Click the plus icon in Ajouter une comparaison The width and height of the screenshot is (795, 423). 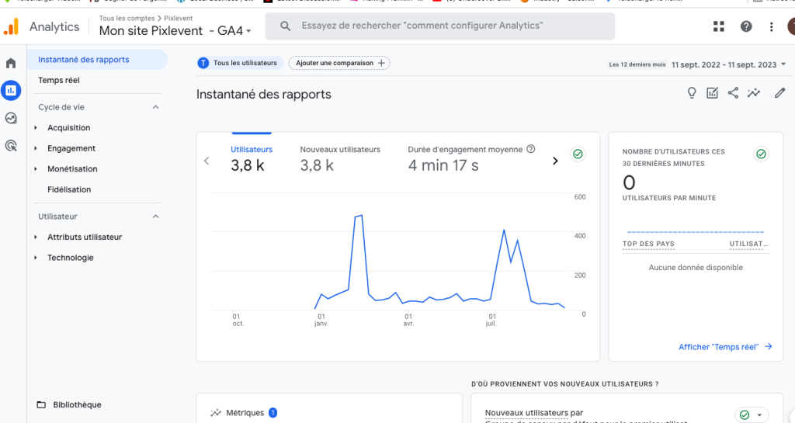tap(381, 63)
